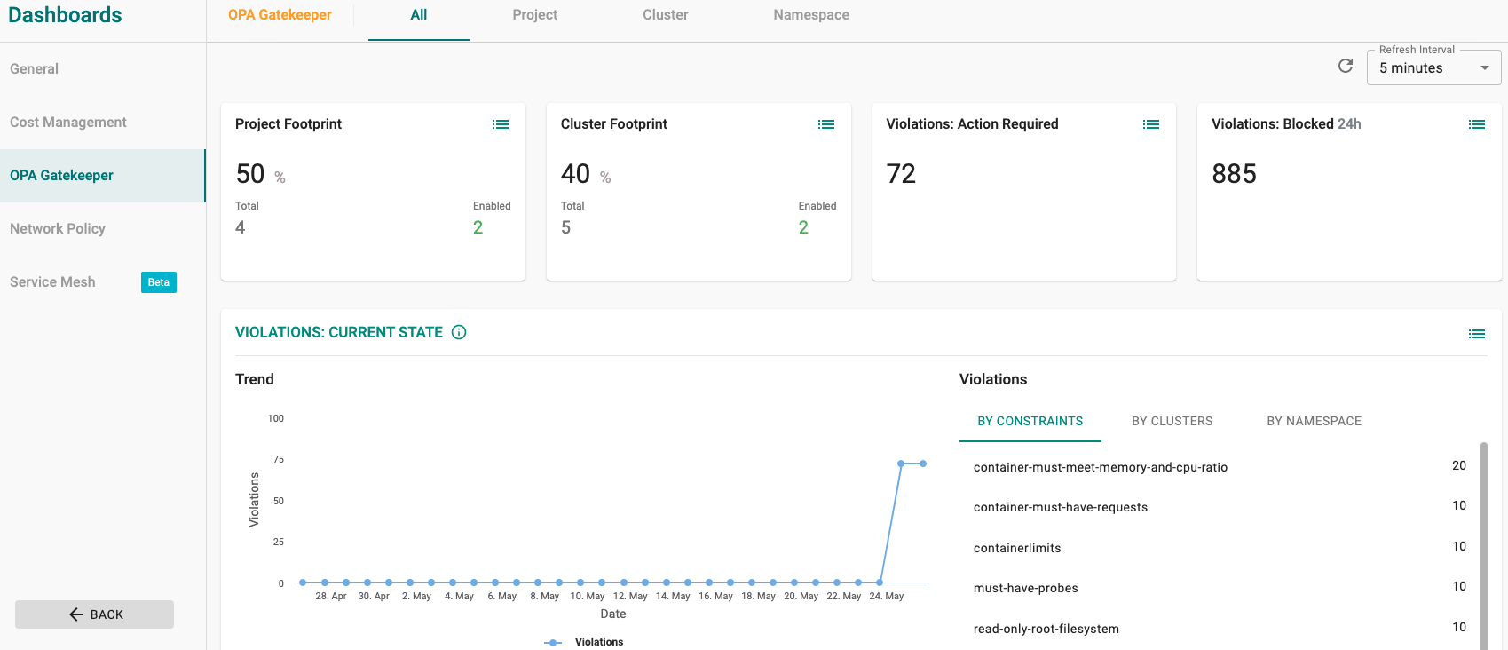Open Violations: Action Required list icon
The height and width of the screenshot is (650, 1508).
click(1151, 124)
